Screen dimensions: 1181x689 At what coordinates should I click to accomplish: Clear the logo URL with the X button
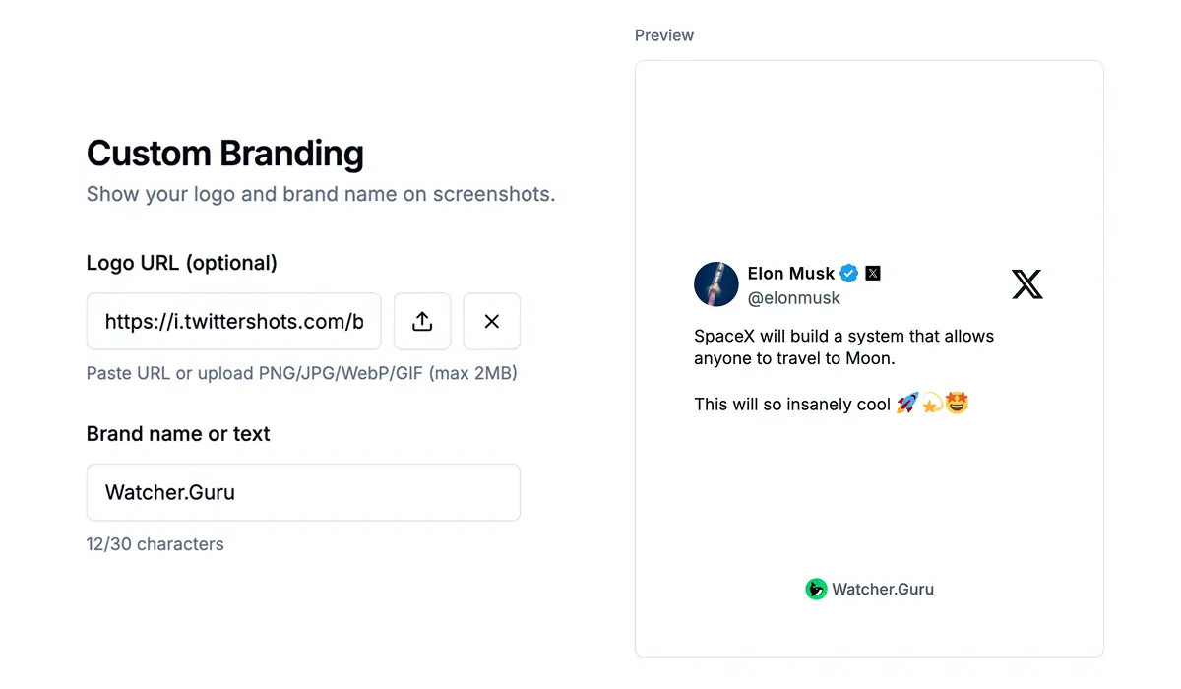pos(492,321)
